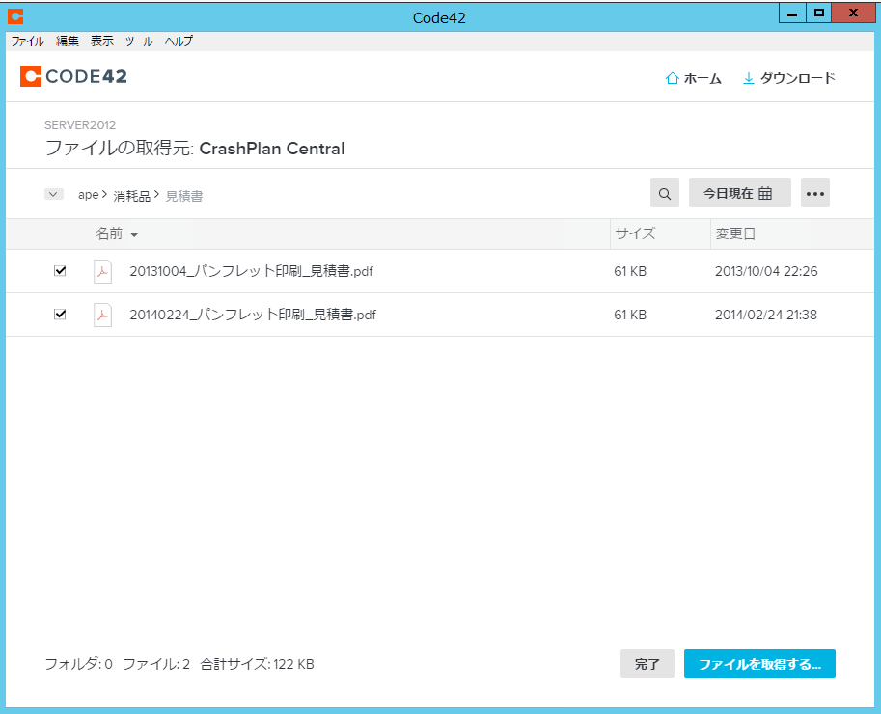Click the PDF icon for 20140224 file

tap(103, 315)
